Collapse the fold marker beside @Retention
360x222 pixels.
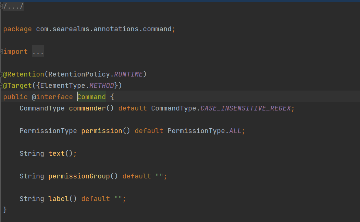[x=1, y=74]
